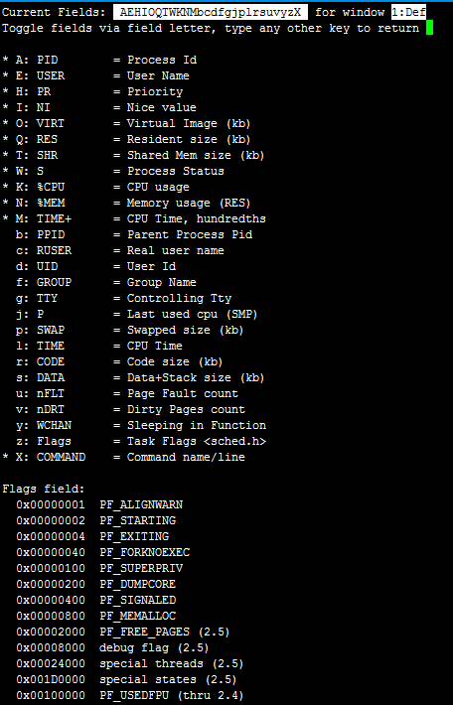Select the PF_ALIGNWARN flag text
Screen dimensions: 453x705
point(141,505)
